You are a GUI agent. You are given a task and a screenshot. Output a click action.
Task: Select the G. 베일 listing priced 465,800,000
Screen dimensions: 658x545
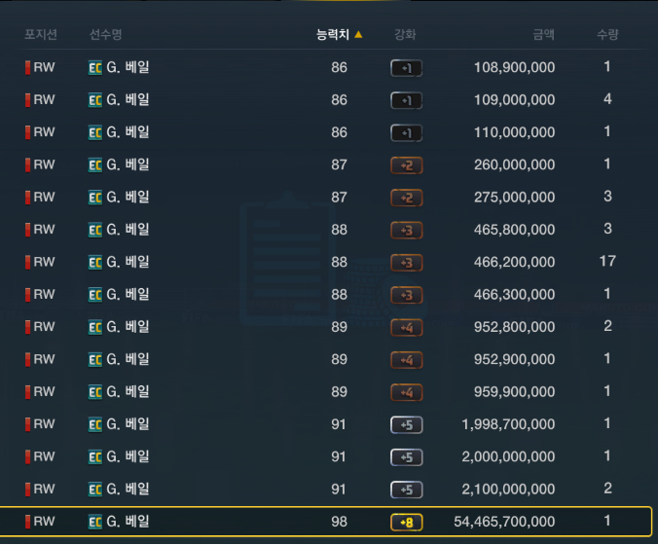pyautogui.click(x=327, y=230)
